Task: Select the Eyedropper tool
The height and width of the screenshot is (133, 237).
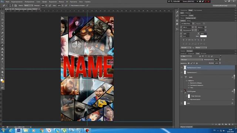Action: 2,29
